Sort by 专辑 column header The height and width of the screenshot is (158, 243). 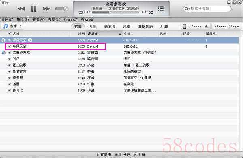click(127, 33)
